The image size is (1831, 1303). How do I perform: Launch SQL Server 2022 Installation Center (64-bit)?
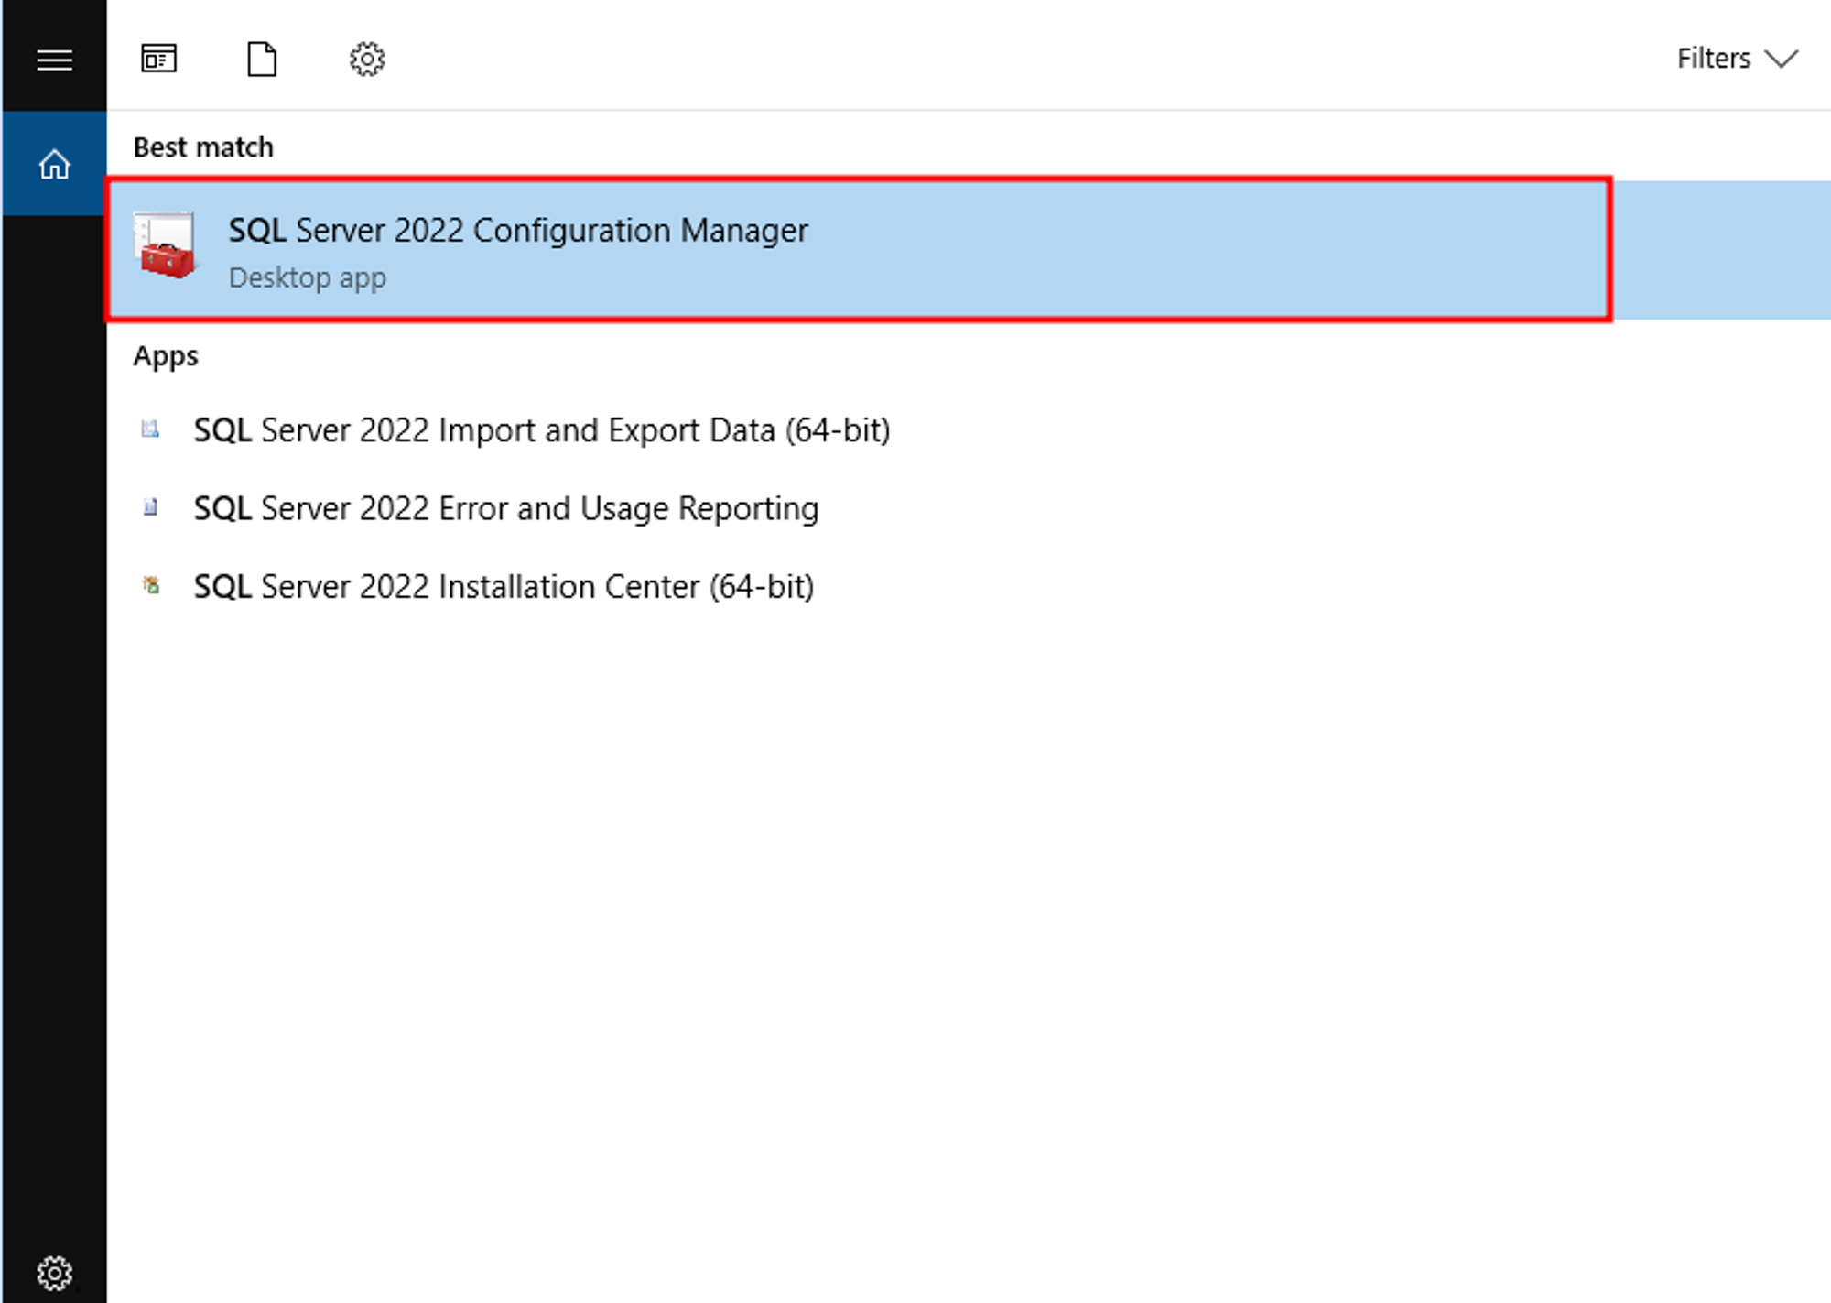504,586
